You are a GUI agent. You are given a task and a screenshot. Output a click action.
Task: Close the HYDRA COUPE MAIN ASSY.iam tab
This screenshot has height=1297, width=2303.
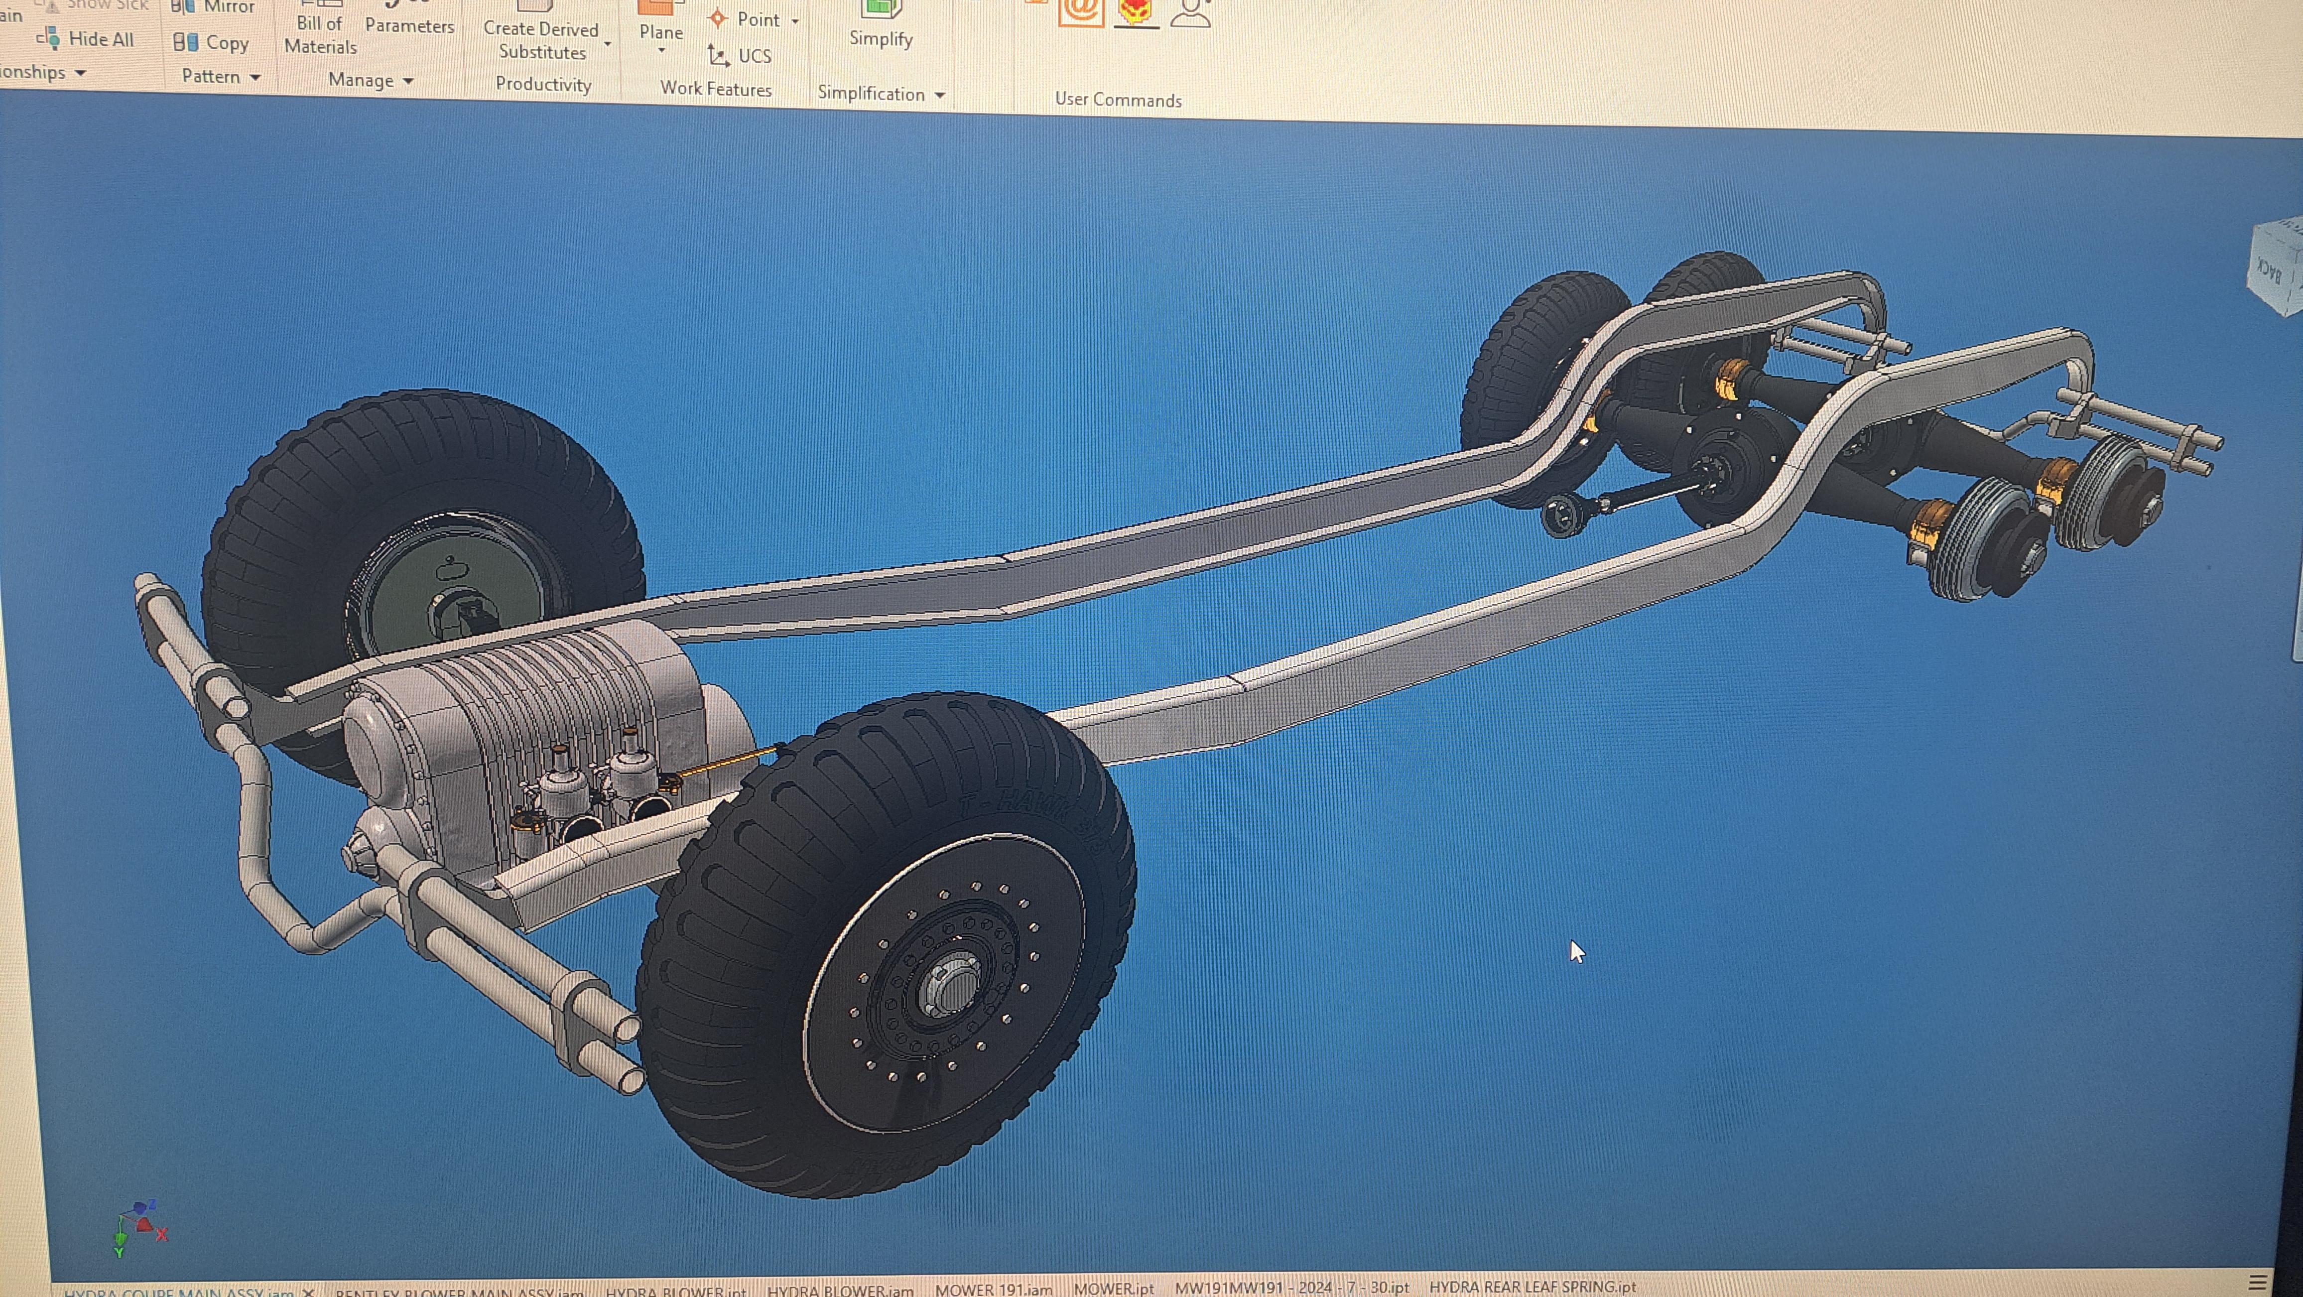point(308,1293)
